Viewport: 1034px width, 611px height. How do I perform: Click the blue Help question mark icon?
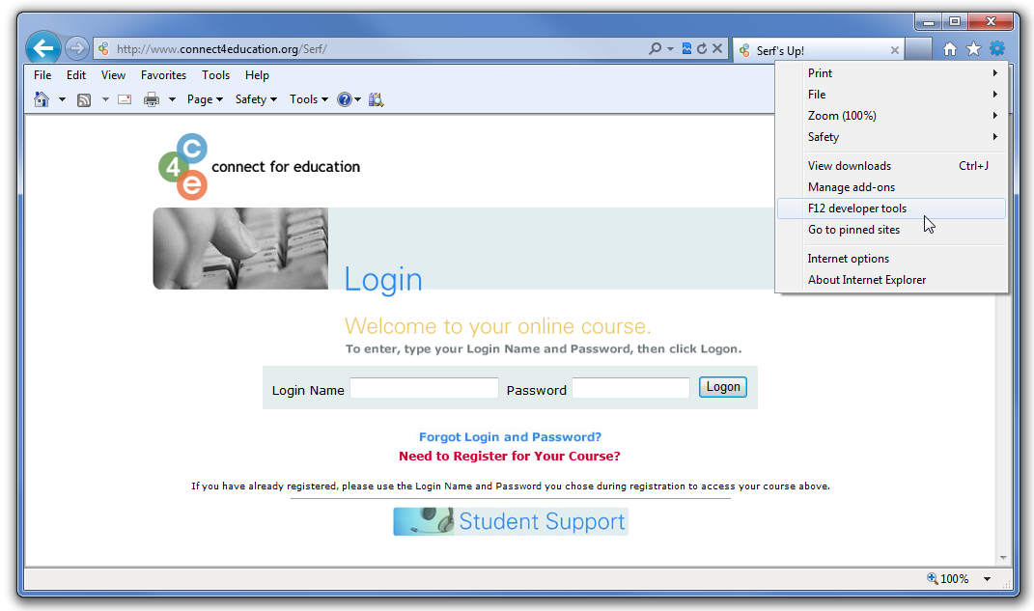(344, 99)
